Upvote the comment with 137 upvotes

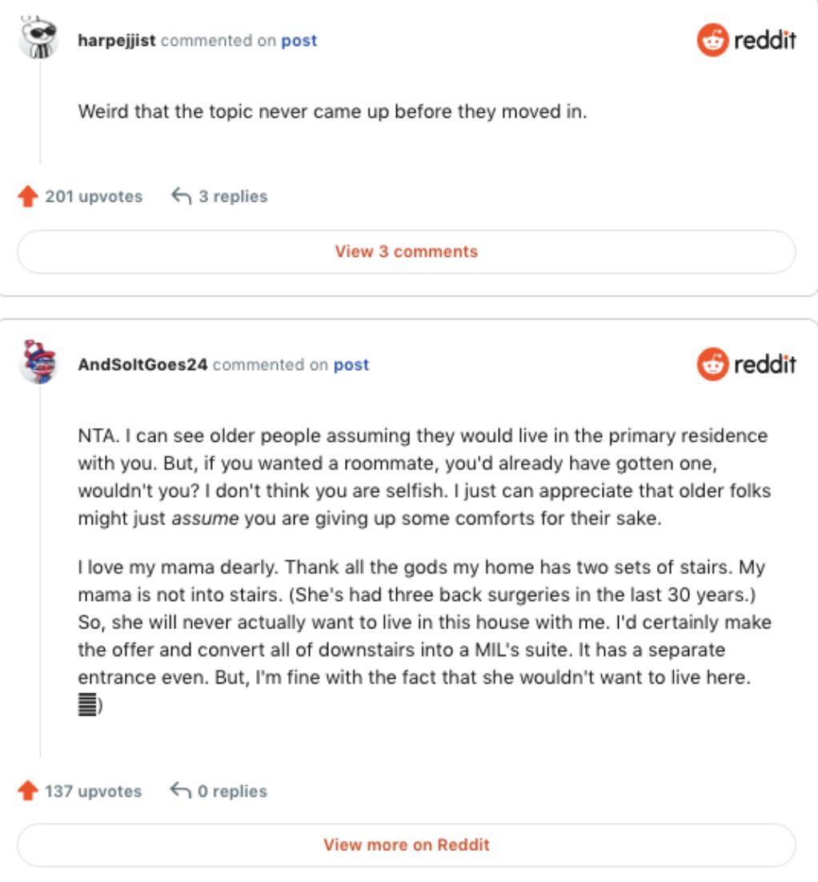point(28,792)
